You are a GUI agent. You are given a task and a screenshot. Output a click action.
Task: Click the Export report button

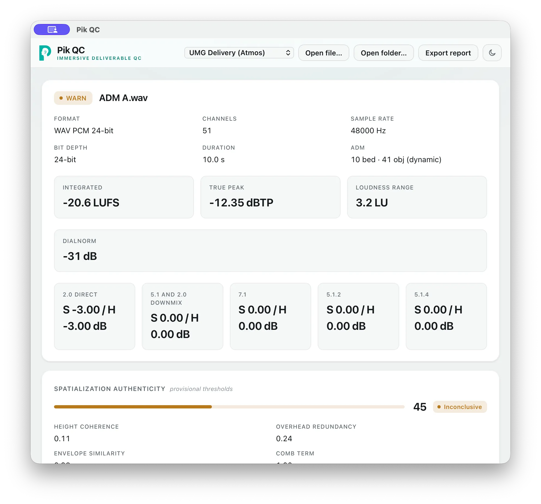pos(448,53)
